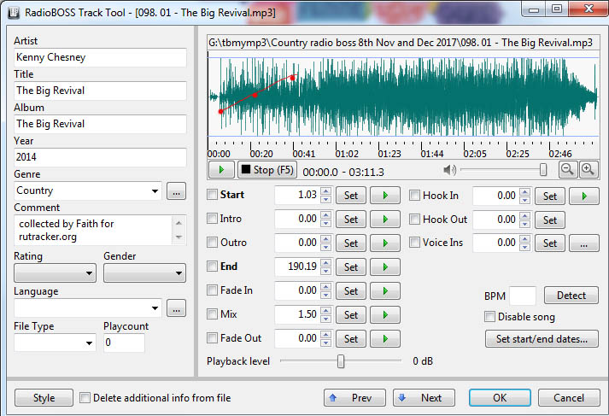Preview playback from the Outro marker
The width and height of the screenshot is (609, 416).
coord(385,243)
